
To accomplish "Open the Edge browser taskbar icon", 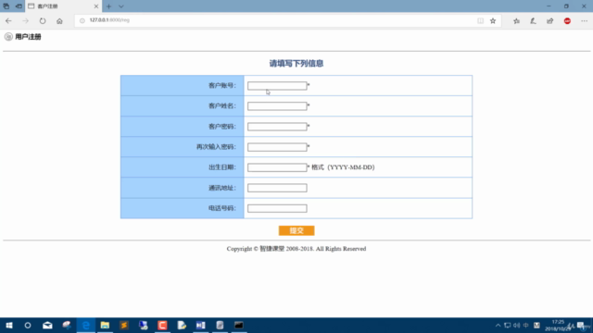I will click(x=86, y=325).
